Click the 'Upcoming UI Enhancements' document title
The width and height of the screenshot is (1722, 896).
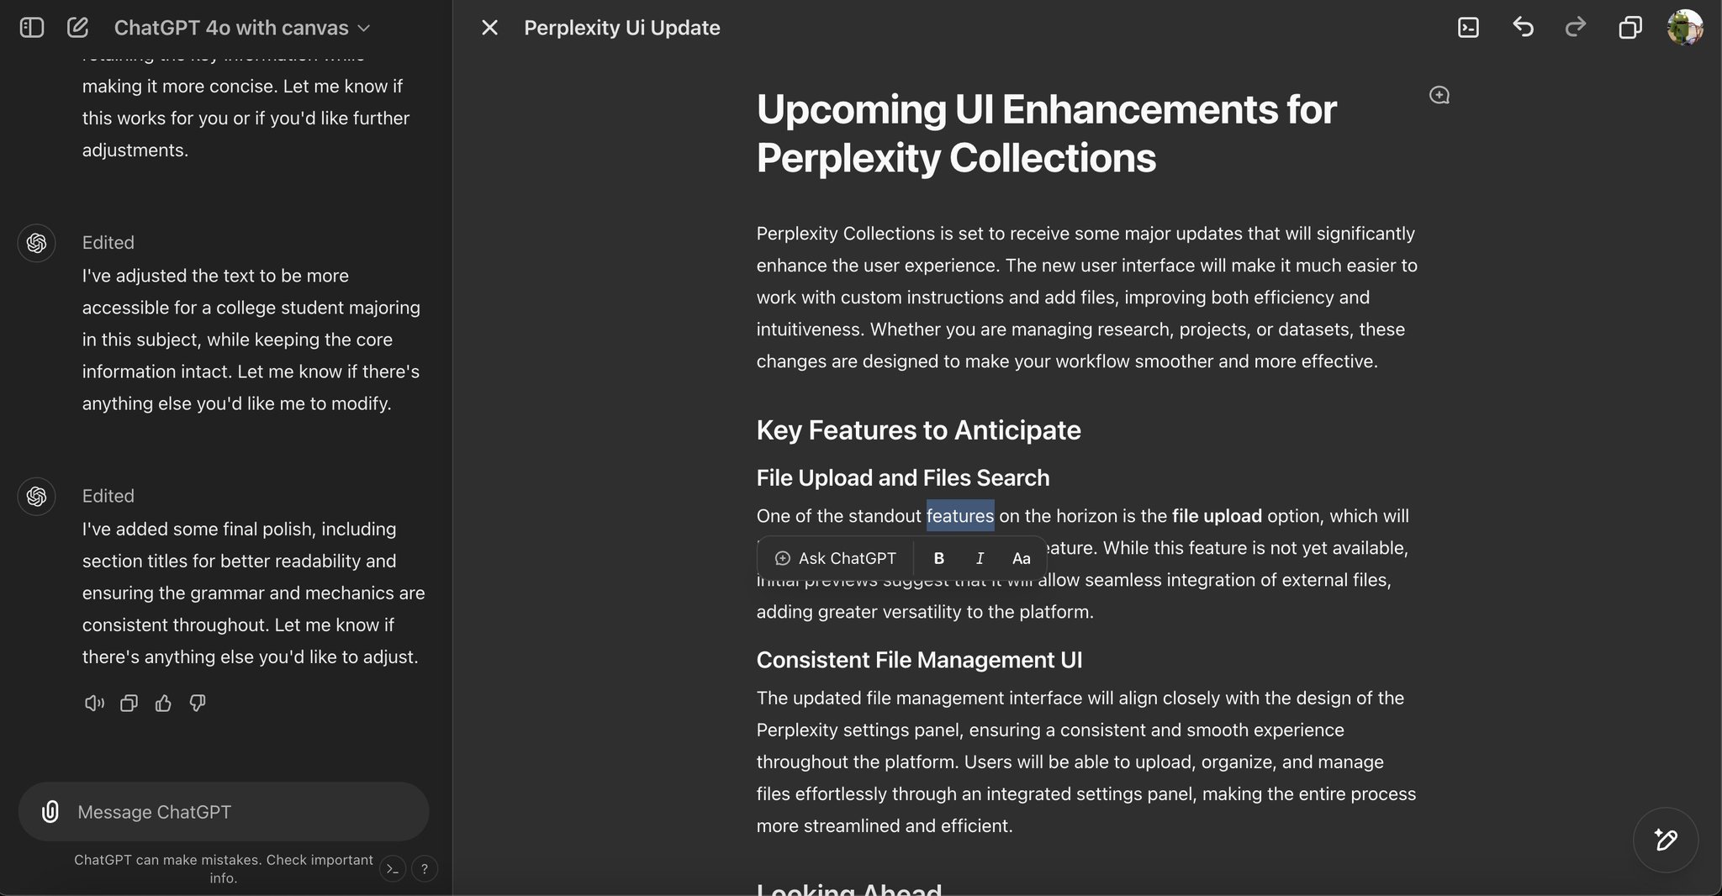coord(1046,134)
